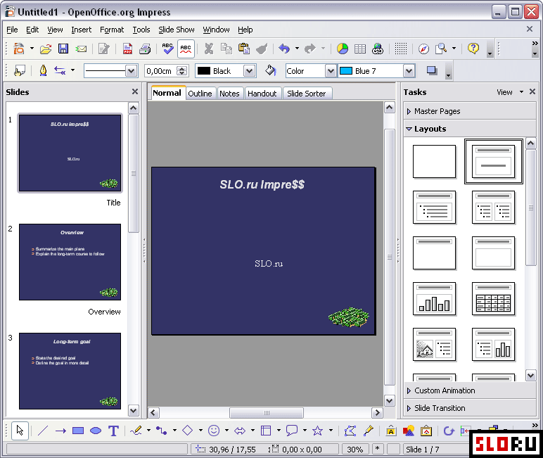Select slide 2 Overview thumbnail
Viewport: 543px width, 458px height.
70,262
